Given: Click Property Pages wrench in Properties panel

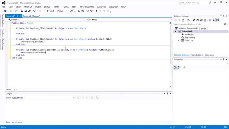Looking at the screenshot, I should (x=184, y=67).
